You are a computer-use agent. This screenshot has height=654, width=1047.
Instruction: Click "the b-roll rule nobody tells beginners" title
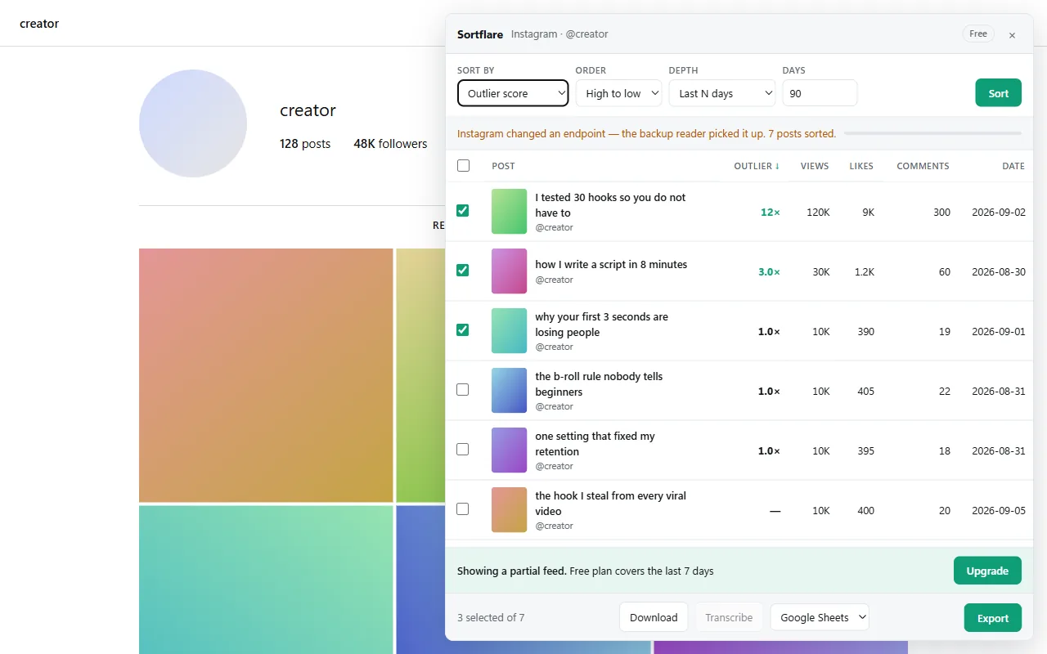coord(599,384)
